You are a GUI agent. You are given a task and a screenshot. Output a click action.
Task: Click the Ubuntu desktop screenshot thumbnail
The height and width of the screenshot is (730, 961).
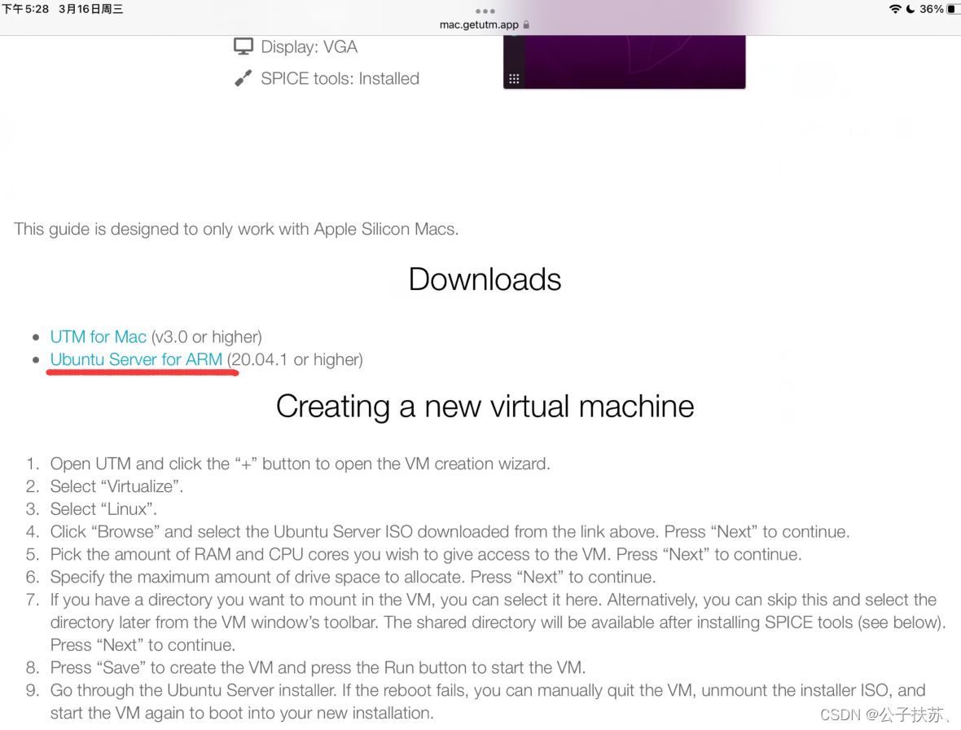624,61
